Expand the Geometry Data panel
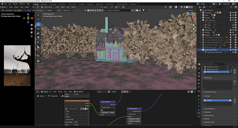The width and height of the screenshot is (238, 128). [209, 122]
